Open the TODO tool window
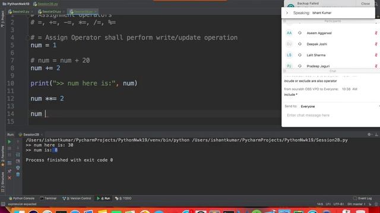380x213 pixels. 123,198
